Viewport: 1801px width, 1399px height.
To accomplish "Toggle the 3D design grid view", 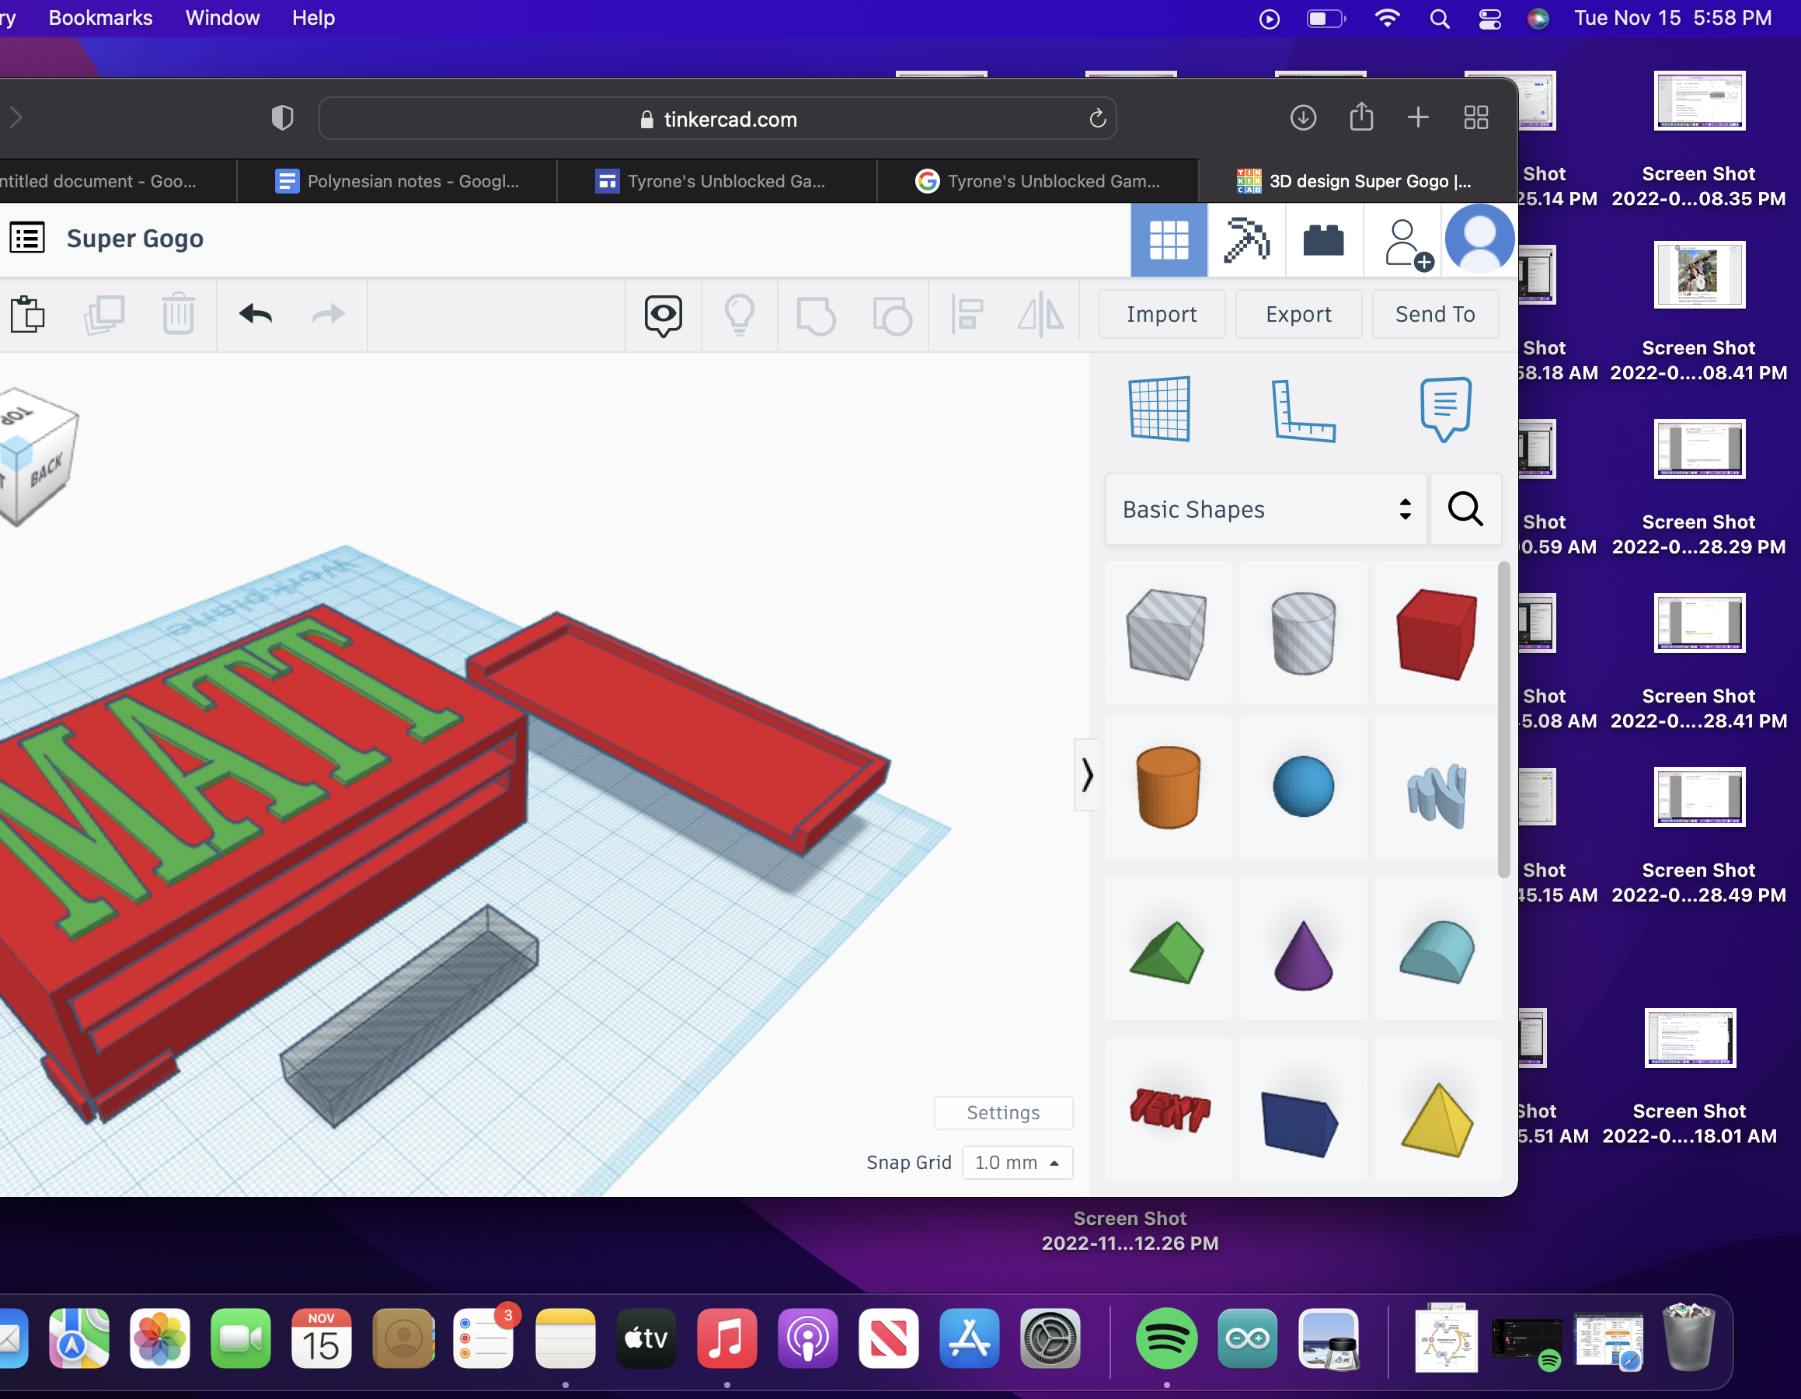I will point(1169,241).
